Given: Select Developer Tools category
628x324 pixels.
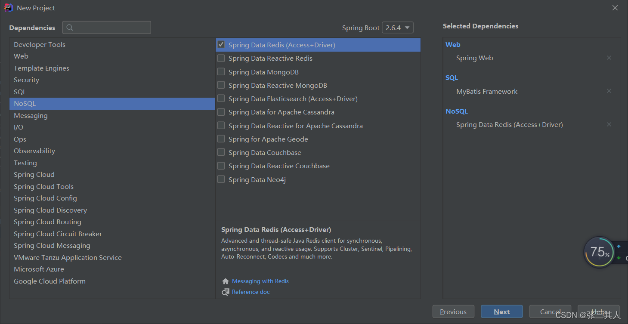Looking at the screenshot, I should coord(112,44).
